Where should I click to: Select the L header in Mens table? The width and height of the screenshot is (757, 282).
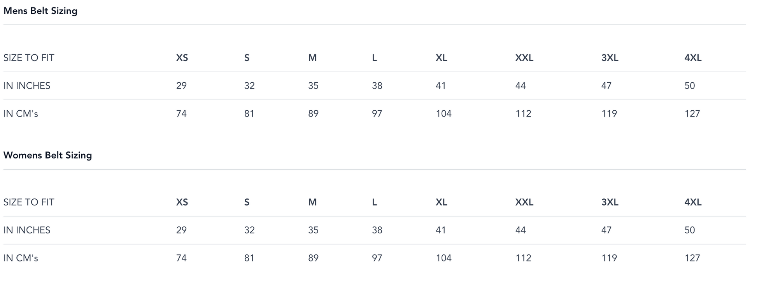point(374,58)
